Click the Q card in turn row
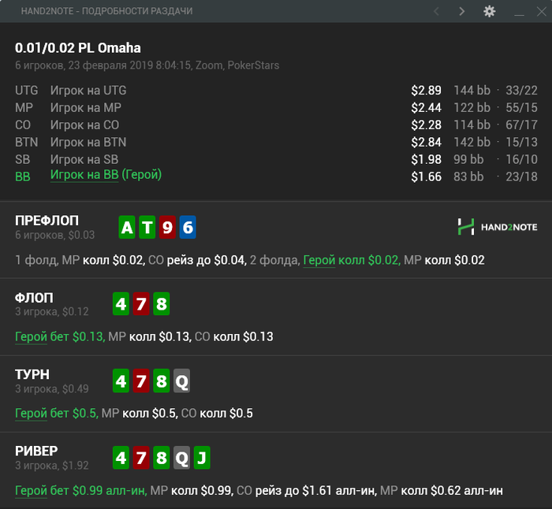The image size is (552, 509). coord(181,381)
